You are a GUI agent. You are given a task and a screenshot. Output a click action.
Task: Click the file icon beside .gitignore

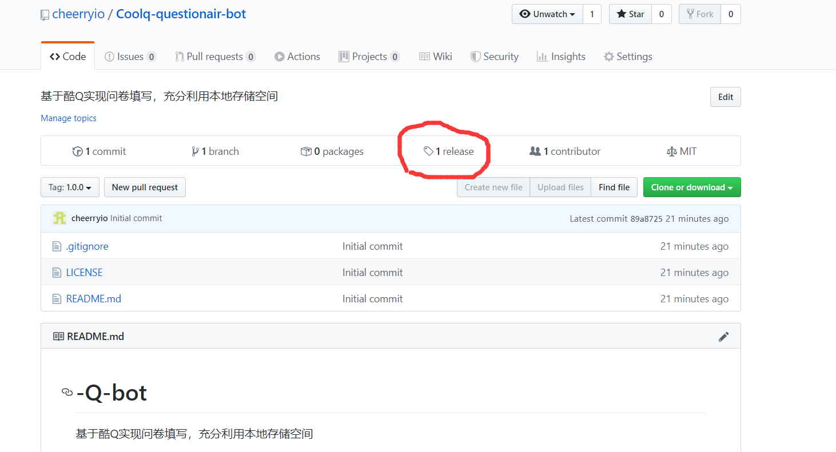(57, 246)
